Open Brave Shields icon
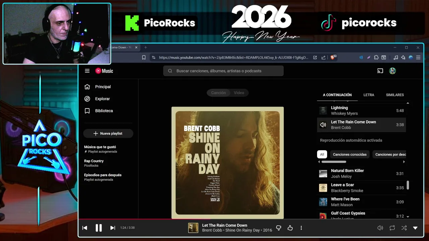This screenshot has width=429, height=241. (333, 57)
